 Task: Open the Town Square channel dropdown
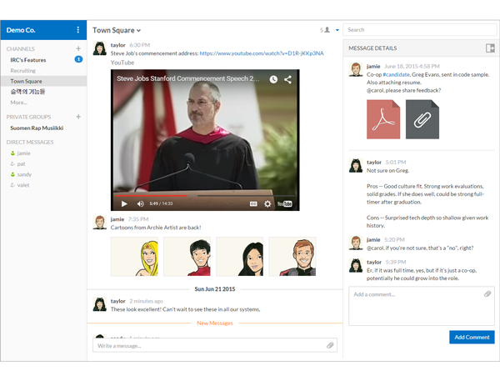pyautogui.click(x=117, y=30)
